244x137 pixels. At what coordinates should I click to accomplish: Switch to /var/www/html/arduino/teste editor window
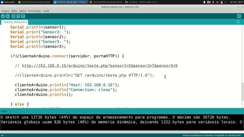[x=107, y=2]
